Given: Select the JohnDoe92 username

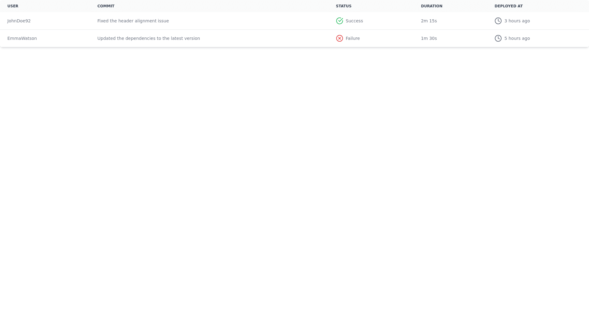Looking at the screenshot, I should click(x=19, y=21).
